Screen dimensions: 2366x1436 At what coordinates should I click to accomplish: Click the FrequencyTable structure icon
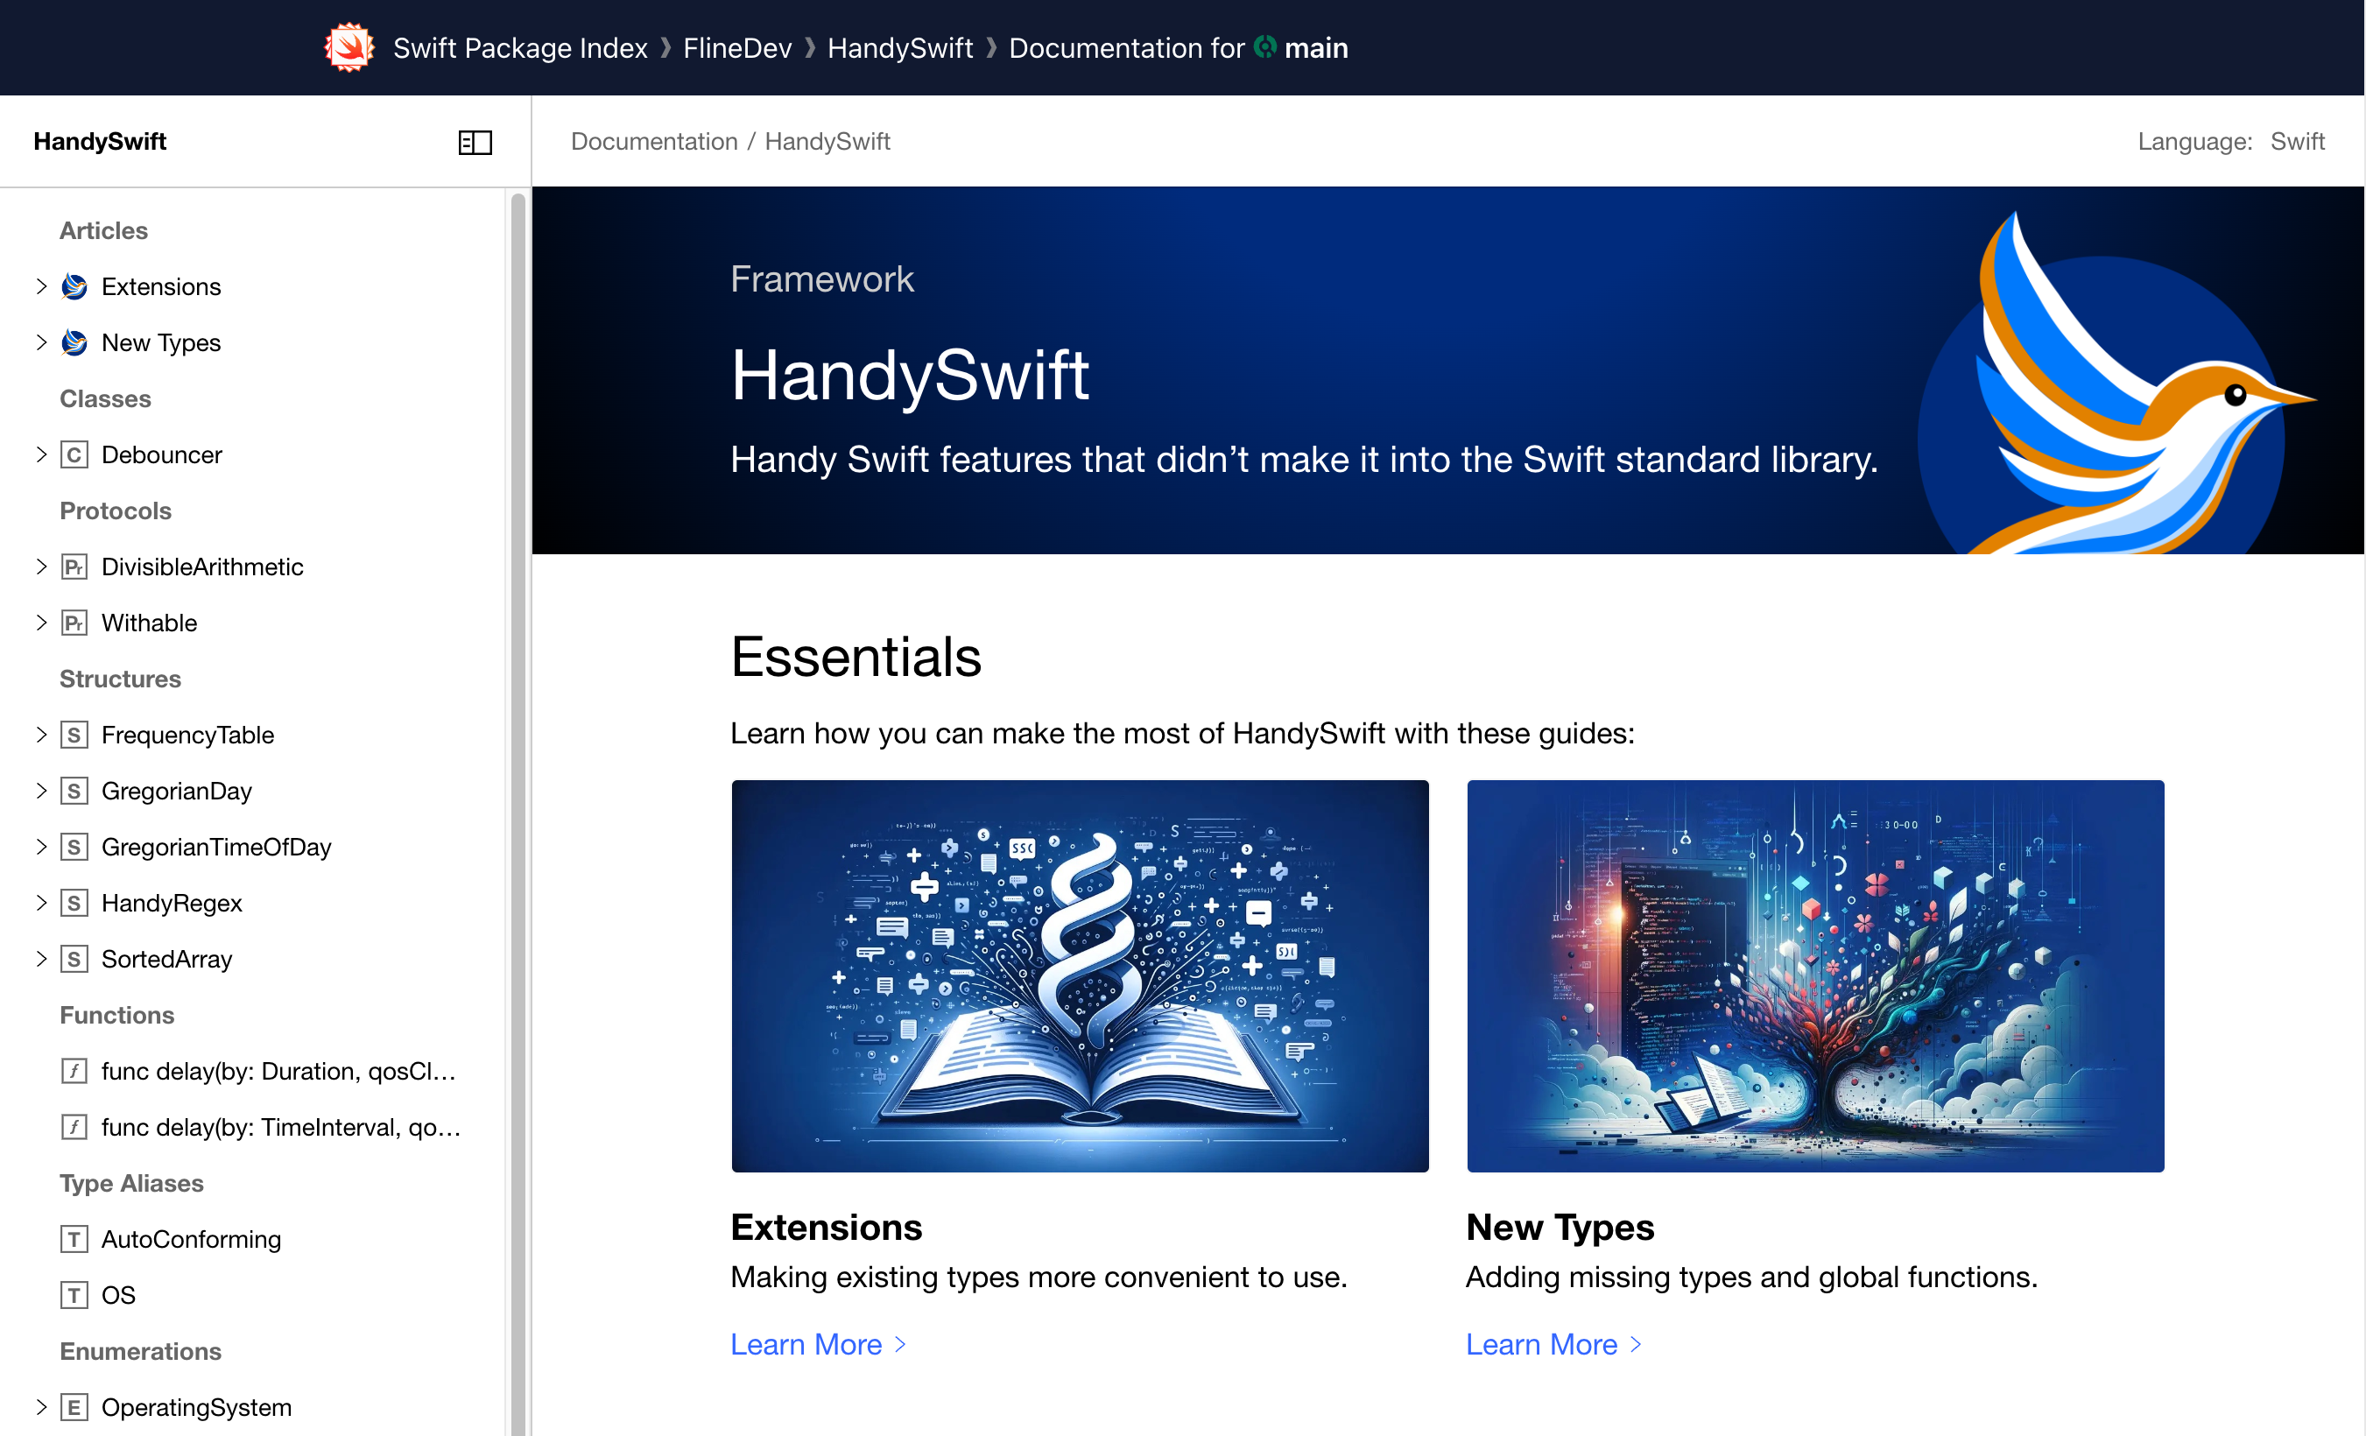74,733
